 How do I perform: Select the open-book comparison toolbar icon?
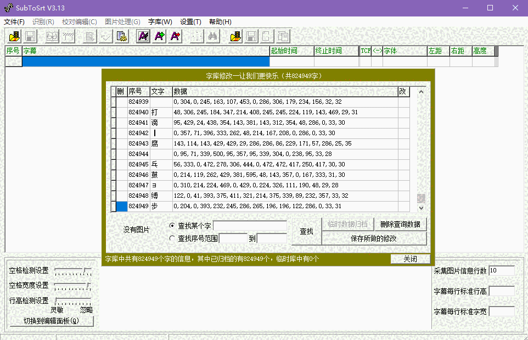(51, 36)
